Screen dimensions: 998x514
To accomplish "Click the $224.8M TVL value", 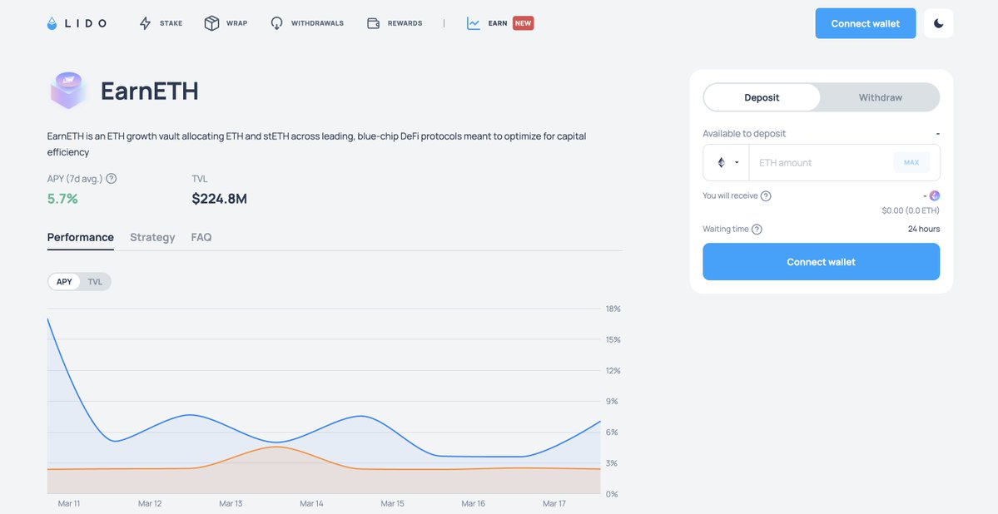I will click(219, 199).
